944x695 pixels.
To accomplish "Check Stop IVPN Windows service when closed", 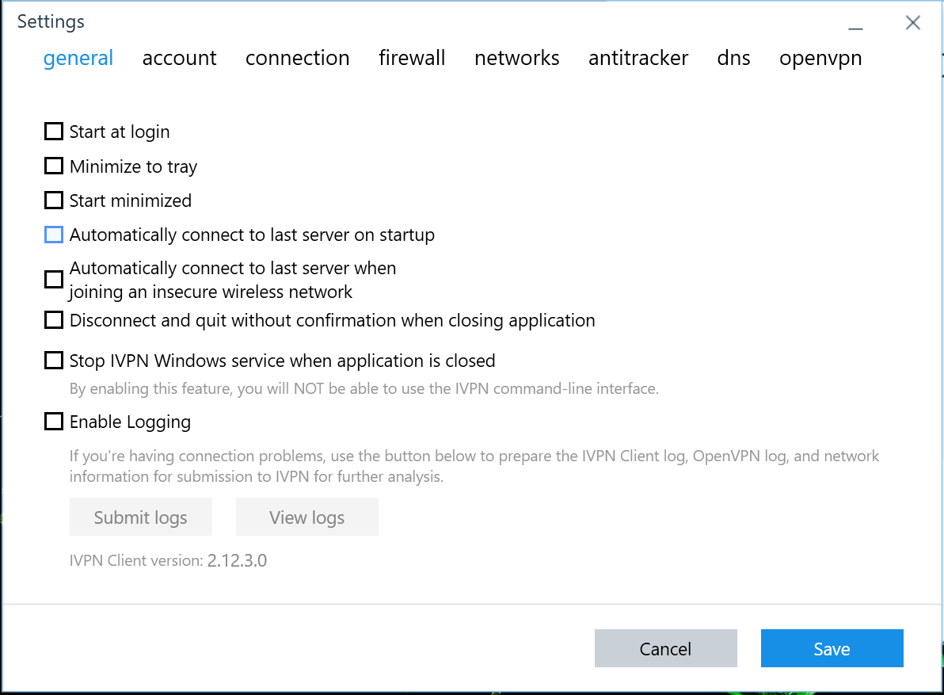I will [x=53, y=360].
